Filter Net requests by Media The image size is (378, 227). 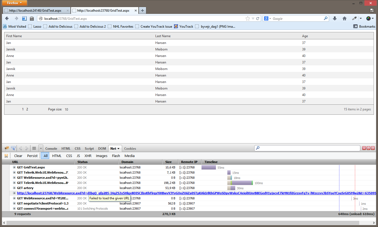click(x=129, y=156)
